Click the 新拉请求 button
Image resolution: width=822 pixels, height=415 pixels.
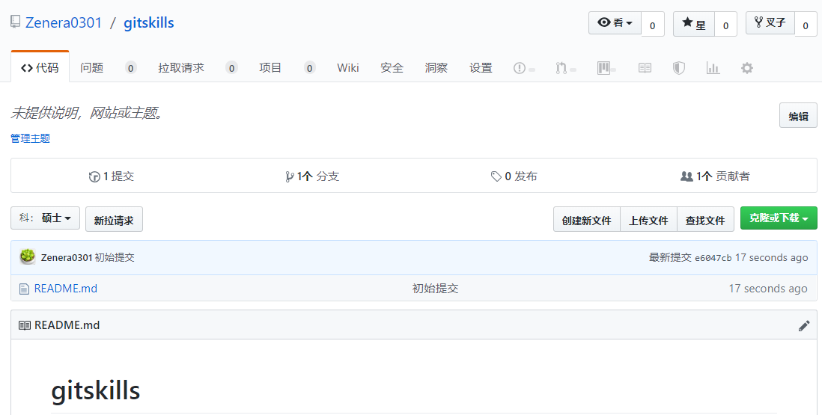(114, 220)
